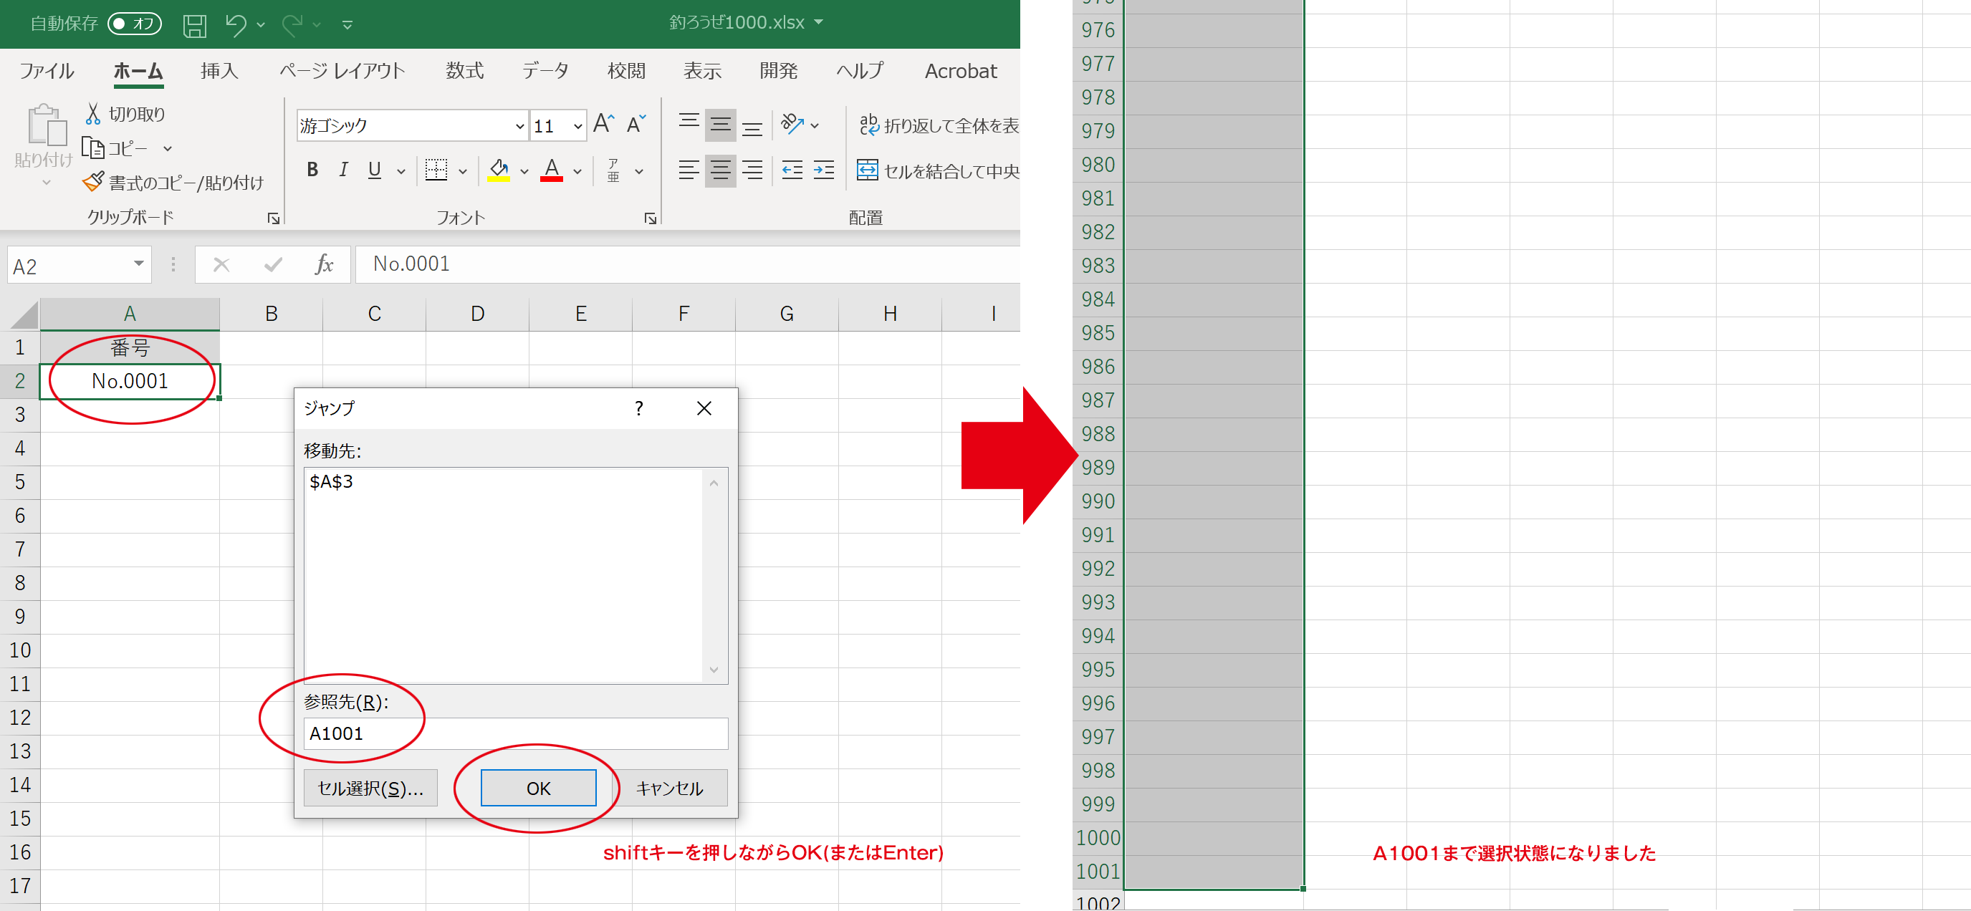Toggle Underline formatting
This screenshot has height=911, width=1971.
pyautogui.click(x=374, y=170)
